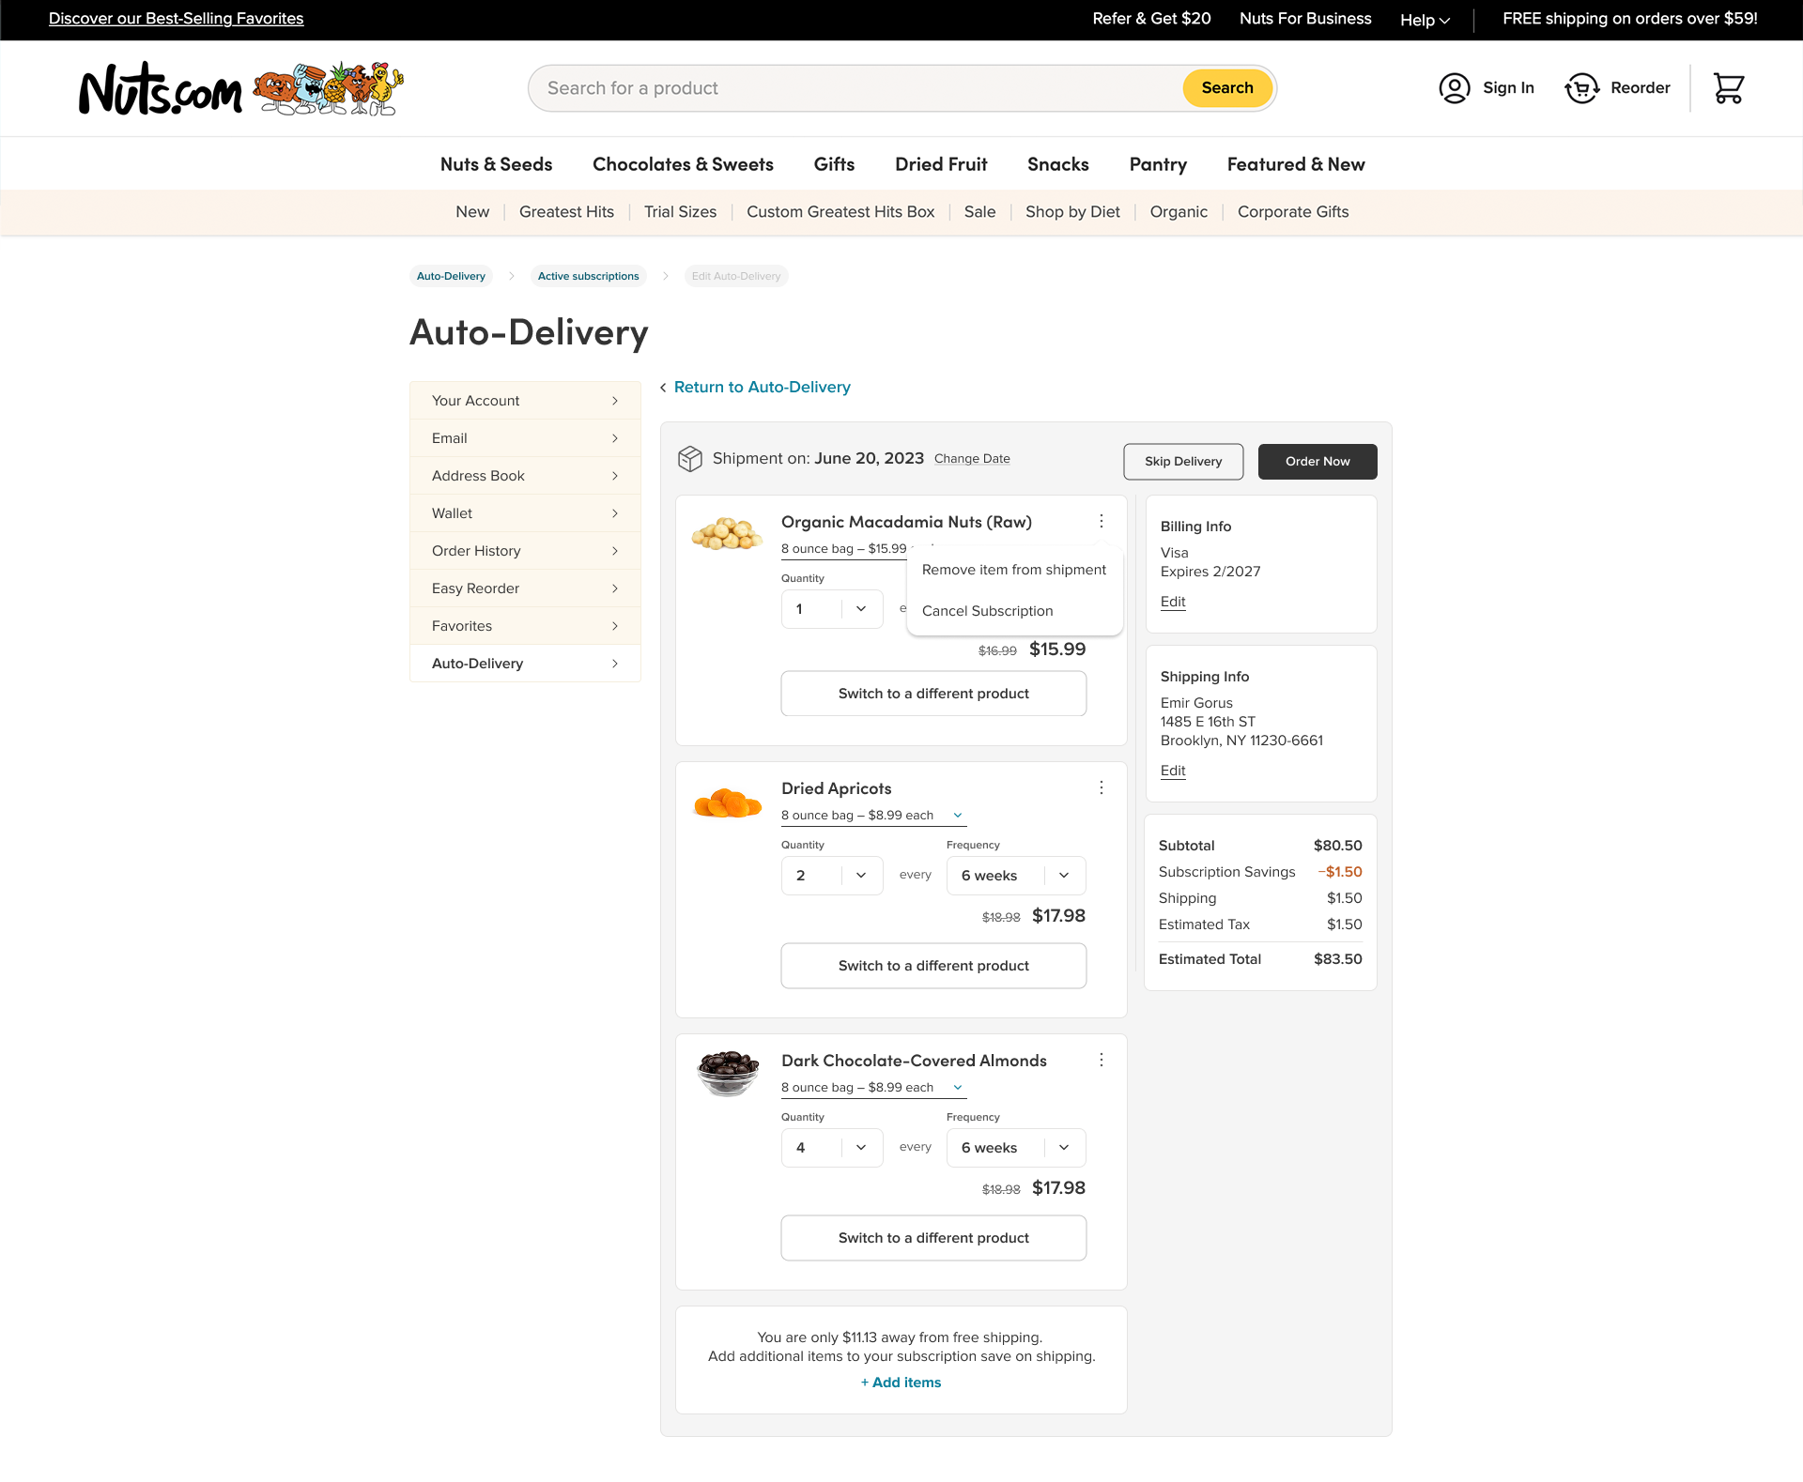The image size is (1803, 1482).
Task: Open Custom Greatest Hits Box link
Action: tap(840, 212)
